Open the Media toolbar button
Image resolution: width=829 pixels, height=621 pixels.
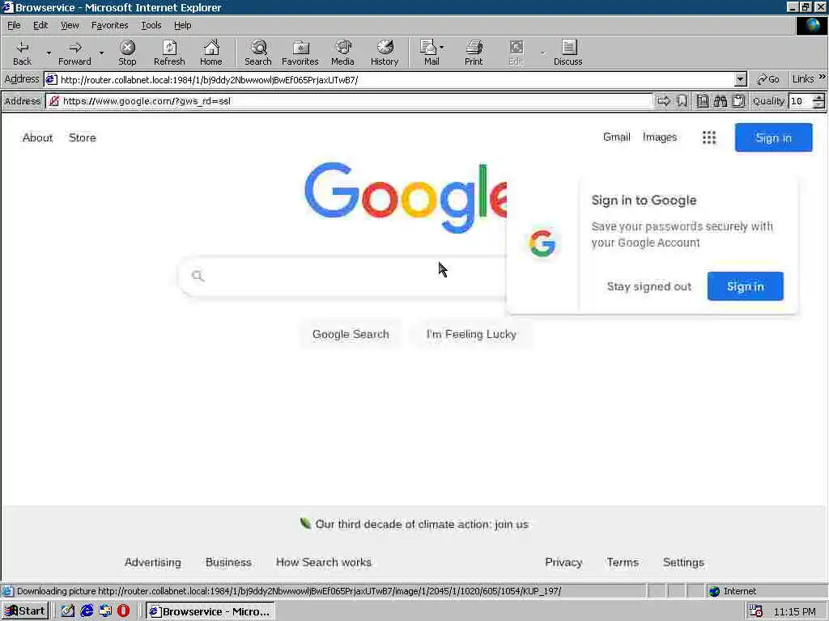click(342, 53)
